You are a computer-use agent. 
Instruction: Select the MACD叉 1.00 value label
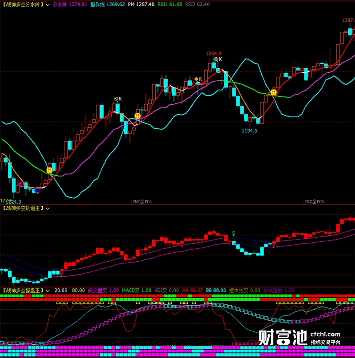(137, 291)
